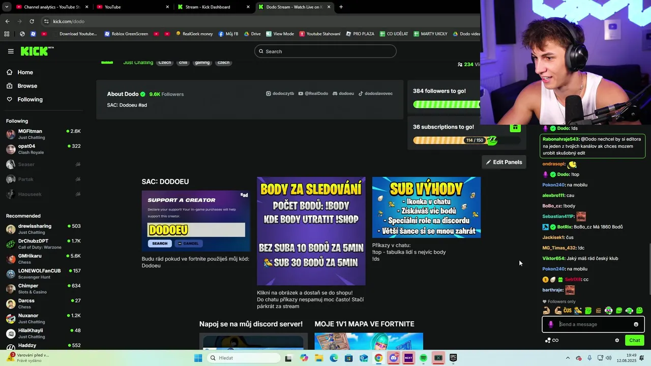Viewport: 651px width, 366px height.
Task: Open offline Haouseek channel
Action: click(x=43, y=194)
